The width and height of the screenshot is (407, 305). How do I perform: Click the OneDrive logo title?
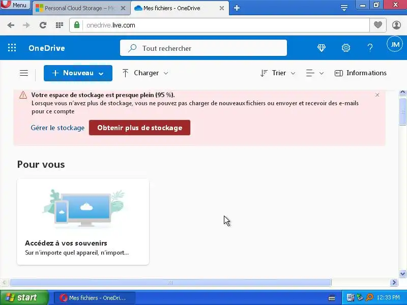47,48
